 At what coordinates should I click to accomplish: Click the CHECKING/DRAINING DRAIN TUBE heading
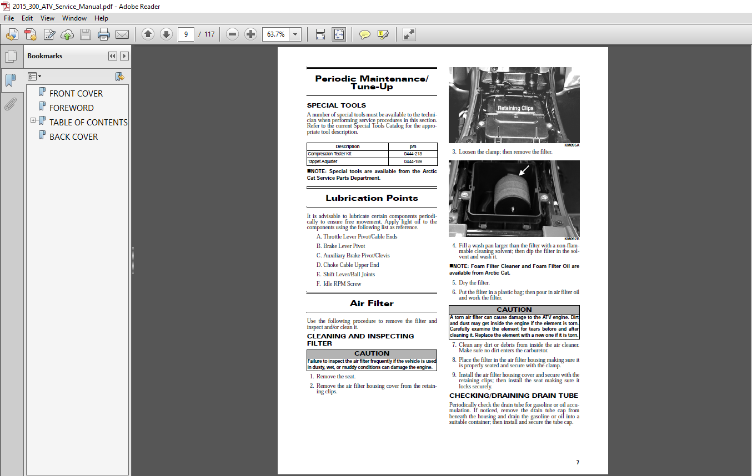(514, 396)
